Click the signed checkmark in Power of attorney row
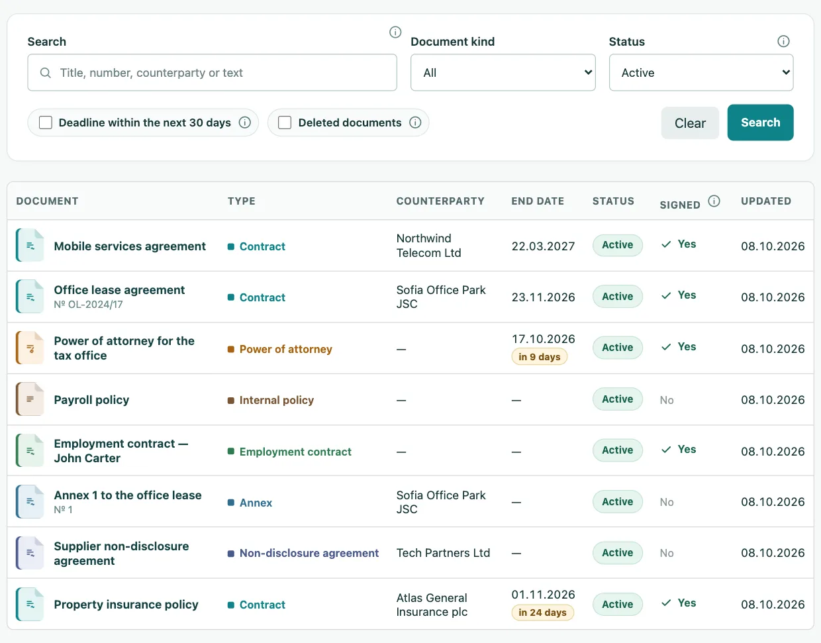 click(666, 347)
